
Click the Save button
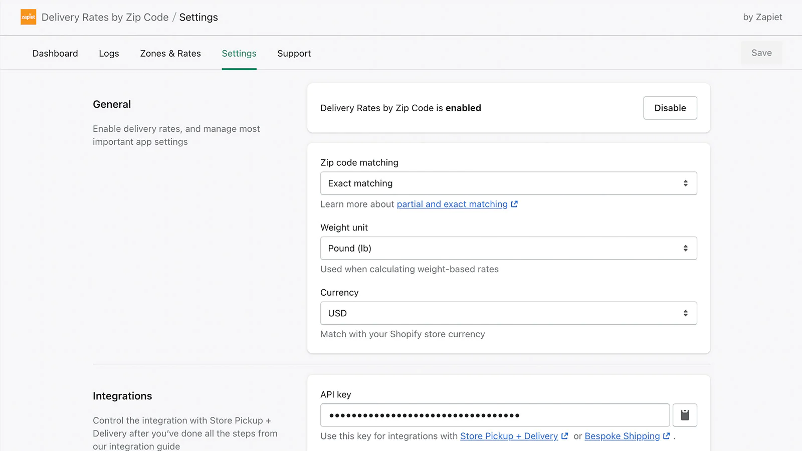pos(761,53)
